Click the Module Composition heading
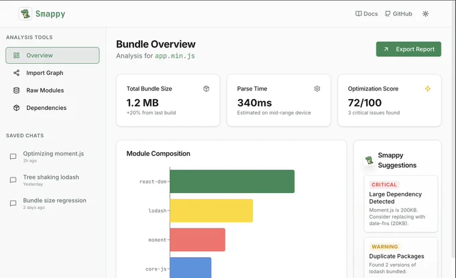456x278 pixels. click(x=158, y=153)
